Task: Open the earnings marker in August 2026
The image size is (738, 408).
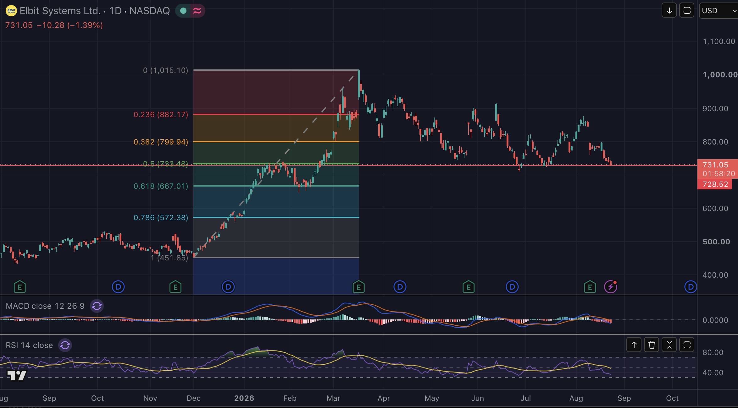Action: pos(590,287)
